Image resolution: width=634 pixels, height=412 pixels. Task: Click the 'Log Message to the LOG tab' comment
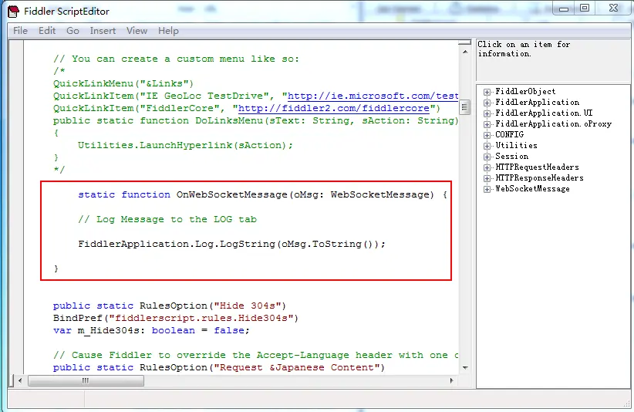167,219
